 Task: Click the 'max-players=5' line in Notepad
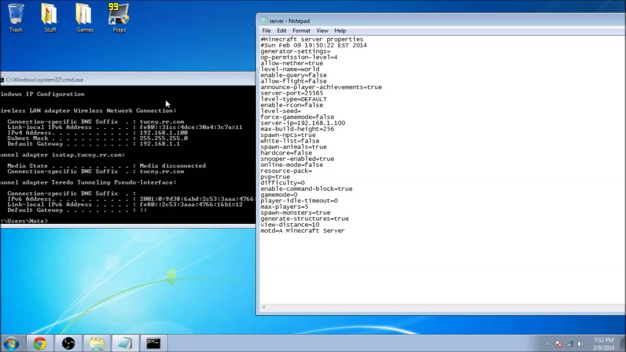point(284,207)
